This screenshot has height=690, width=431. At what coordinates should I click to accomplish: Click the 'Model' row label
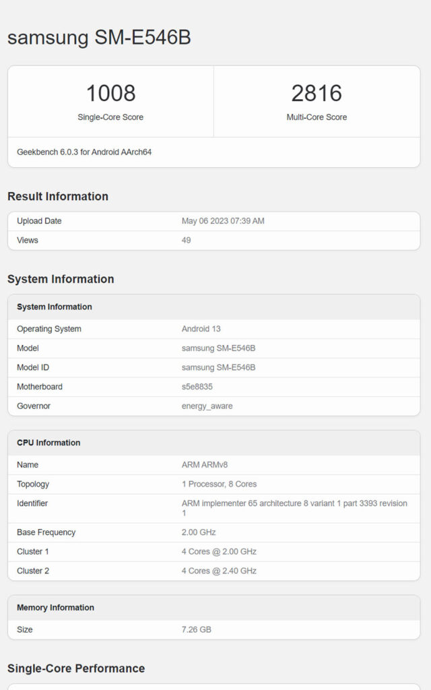28,348
